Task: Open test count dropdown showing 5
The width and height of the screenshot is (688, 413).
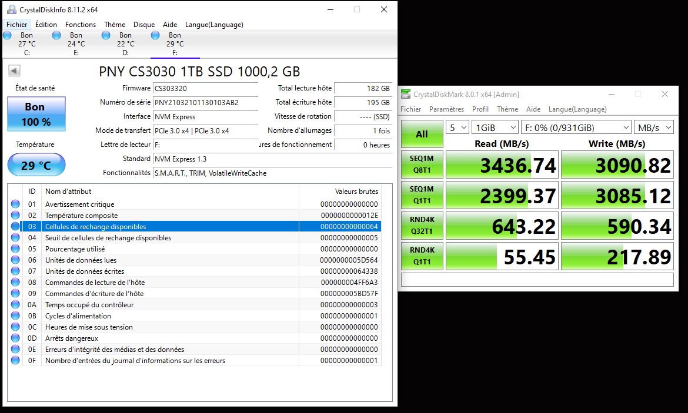Action: pos(457,127)
